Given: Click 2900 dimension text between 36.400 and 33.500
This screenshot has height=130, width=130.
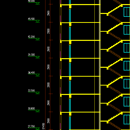Looking at the screenshot, I should tap(48, 85).
